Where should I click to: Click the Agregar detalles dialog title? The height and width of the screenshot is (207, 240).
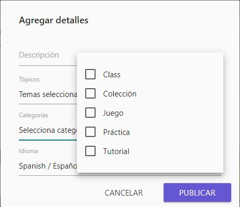(x=54, y=20)
